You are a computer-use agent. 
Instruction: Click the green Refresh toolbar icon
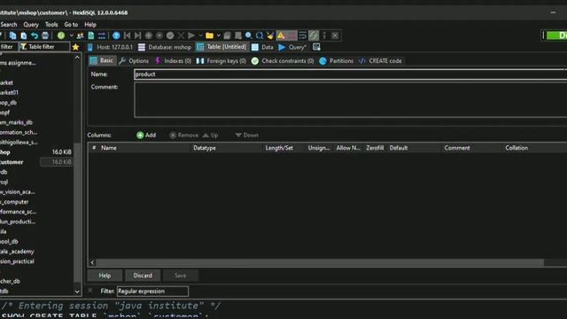[x=61, y=35]
